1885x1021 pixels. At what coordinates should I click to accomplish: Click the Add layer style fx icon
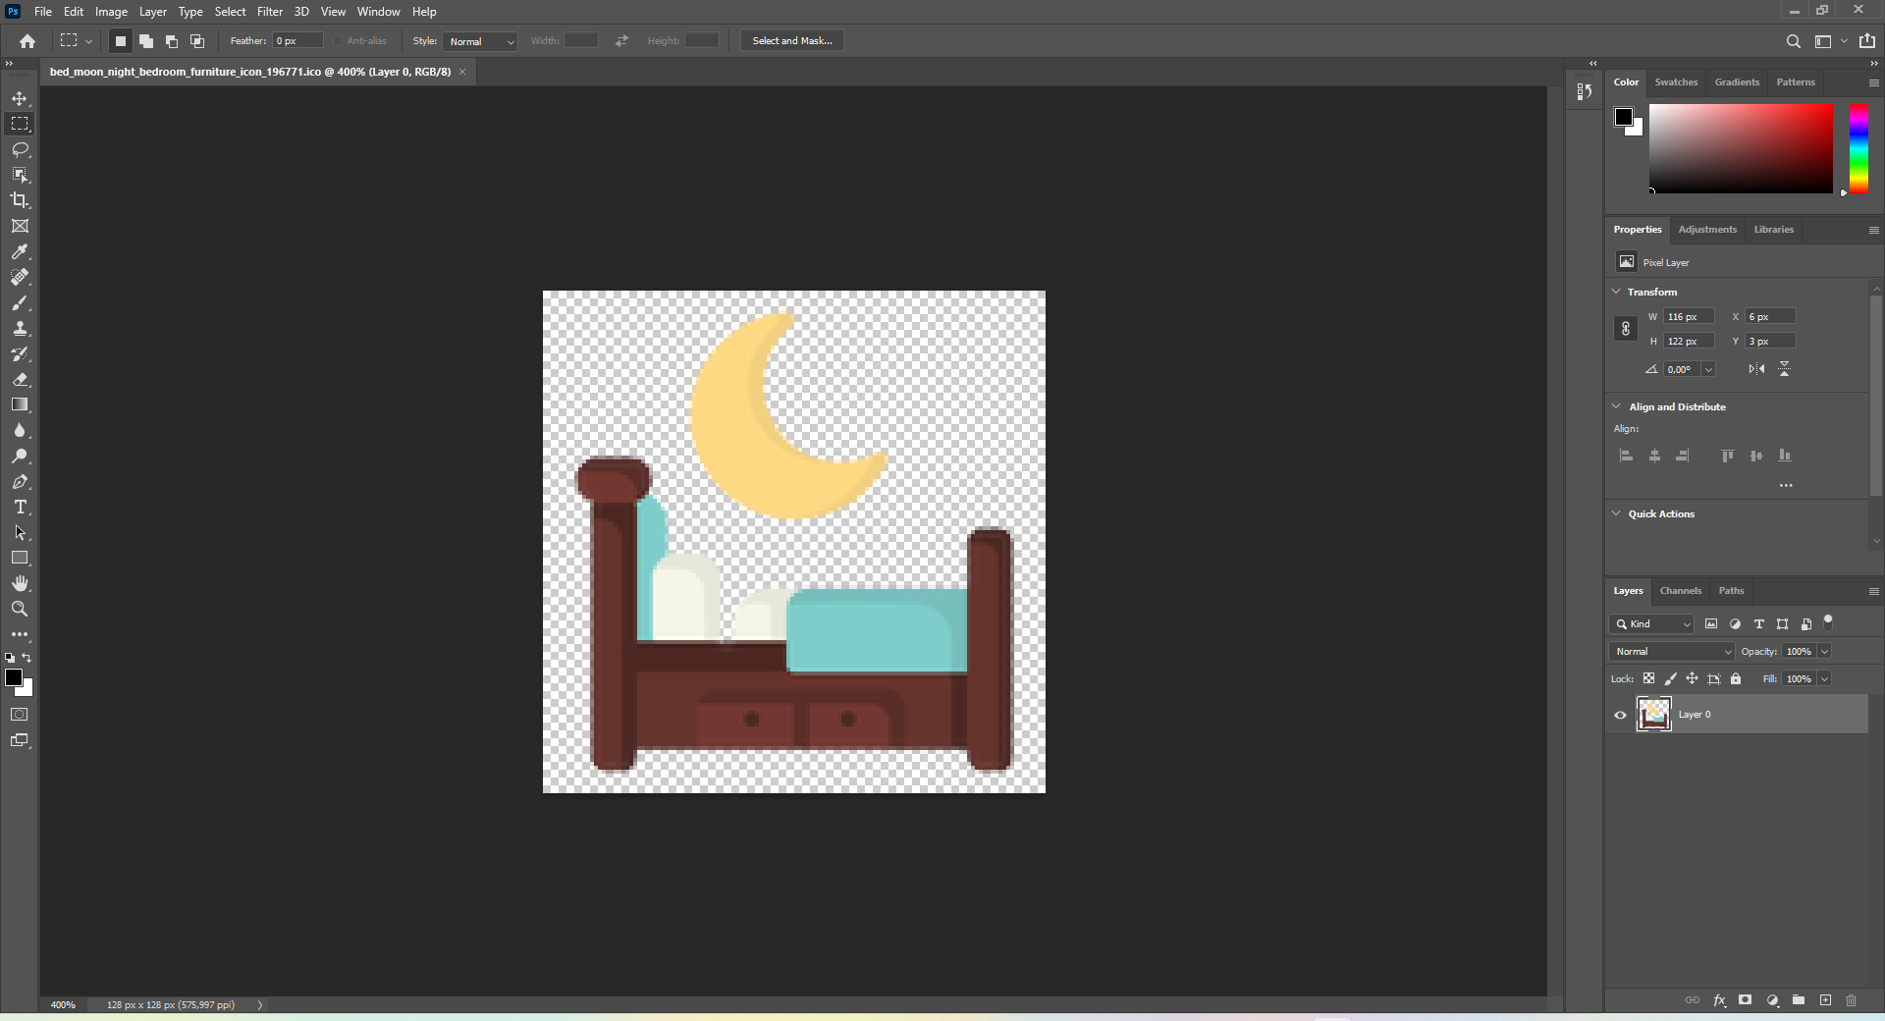pyautogui.click(x=1719, y=1000)
